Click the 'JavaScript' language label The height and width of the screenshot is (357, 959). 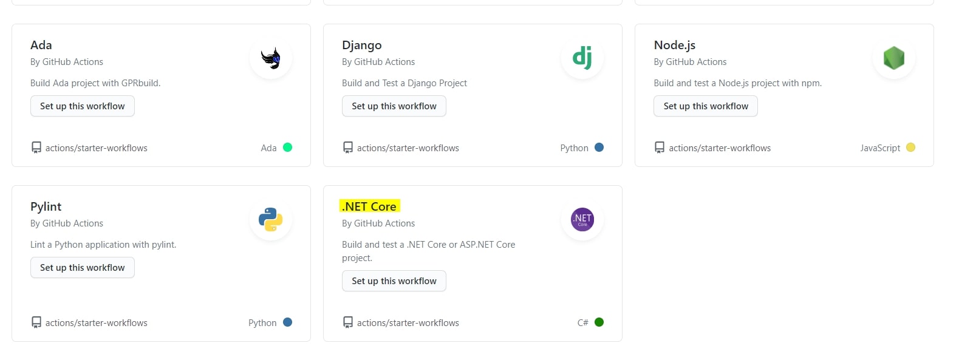[880, 148]
